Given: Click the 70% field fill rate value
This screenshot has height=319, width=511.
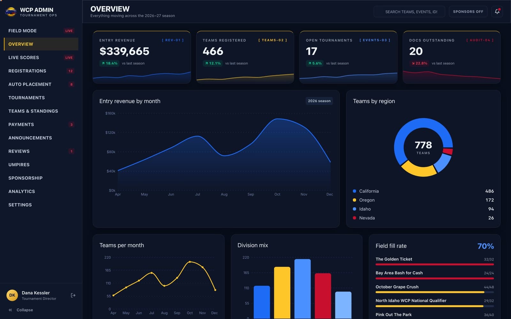Looking at the screenshot, I should click(x=485, y=246).
